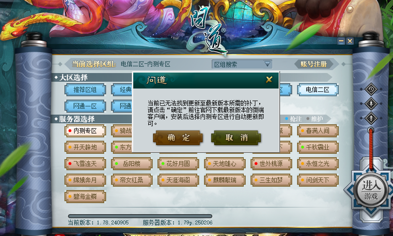This screenshot has width=393, height=236.
Task: Minimize the launcher window
Action: point(341,41)
